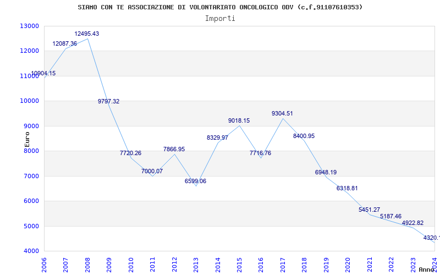Click the x-axis year label 2021
This screenshot has width=440, height=275.
click(370, 265)
